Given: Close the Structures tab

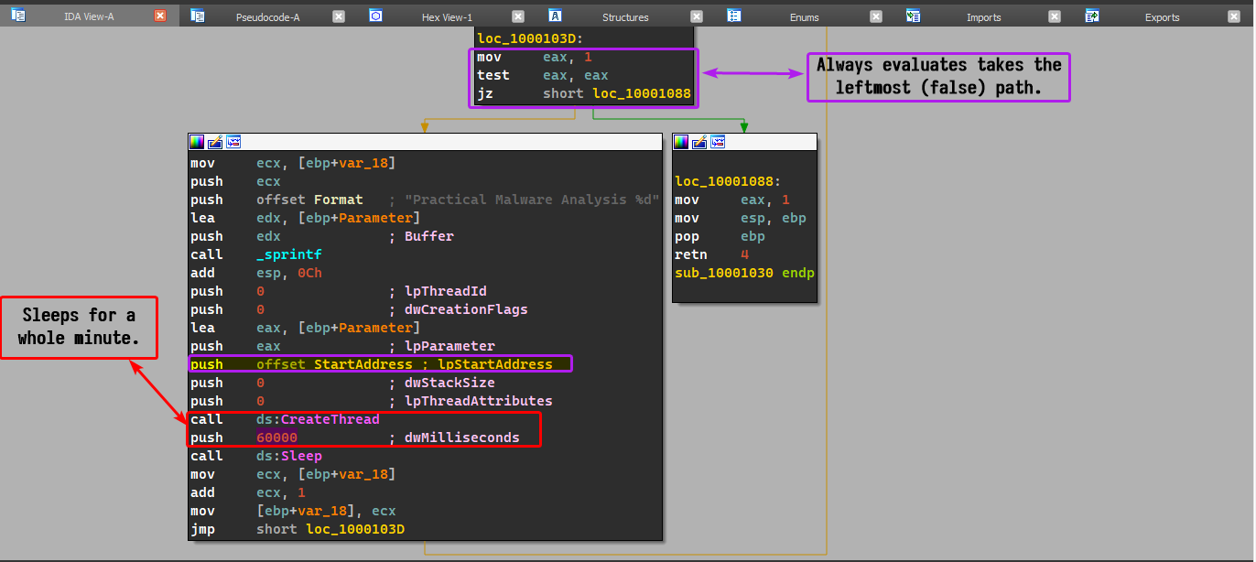Looking at the screenshot, I should [697, 16].
